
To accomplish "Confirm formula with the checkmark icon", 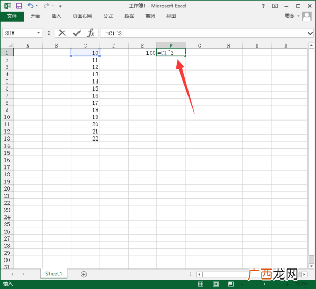I will 76,33.
